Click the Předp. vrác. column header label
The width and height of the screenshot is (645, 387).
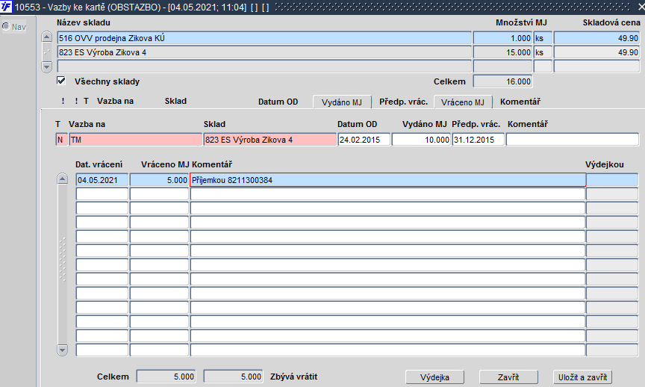pos(403,102)
